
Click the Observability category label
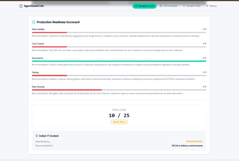tap(38, 29)
